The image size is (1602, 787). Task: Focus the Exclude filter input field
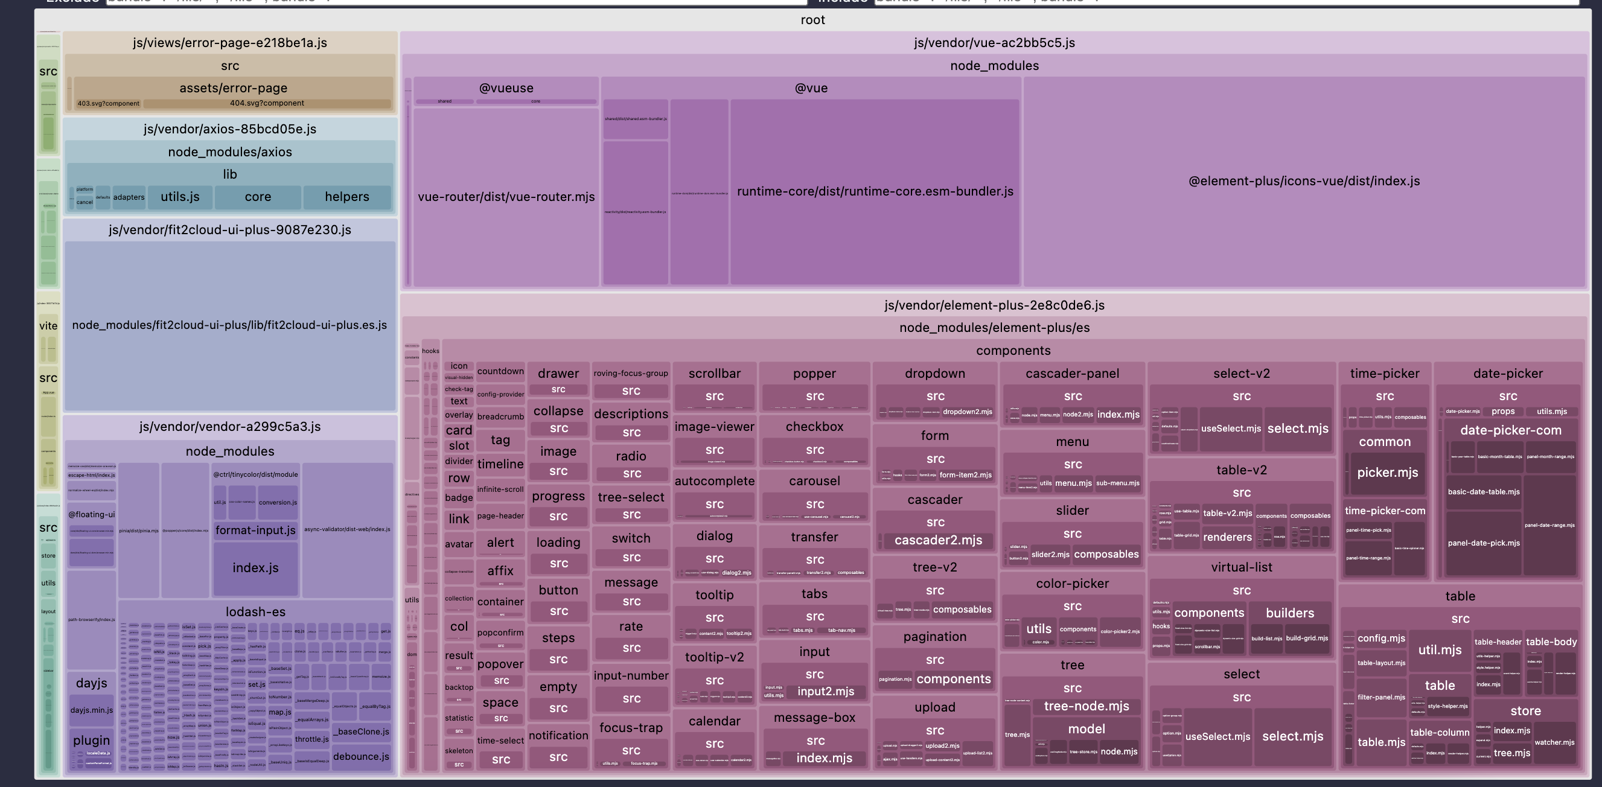[x=456, y=2]
